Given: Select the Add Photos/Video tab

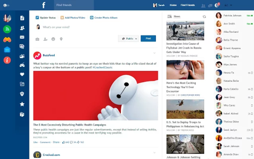Looking at the screenshot, I should 73,18.
